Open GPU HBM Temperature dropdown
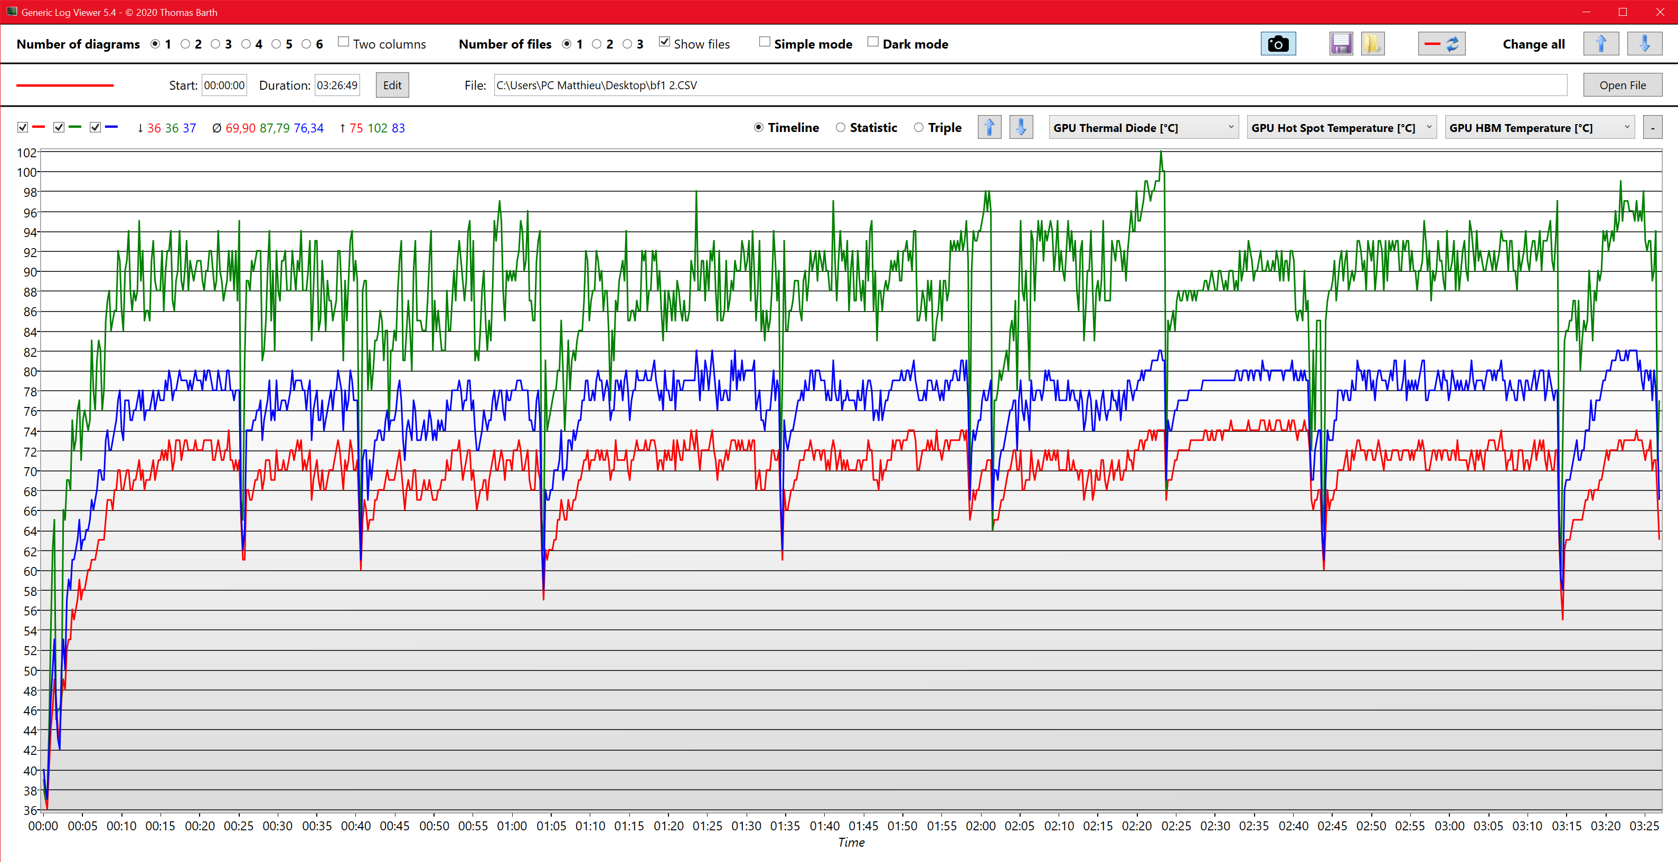Viewport: 1678px width, 862px height. (x=1539, y=128)
